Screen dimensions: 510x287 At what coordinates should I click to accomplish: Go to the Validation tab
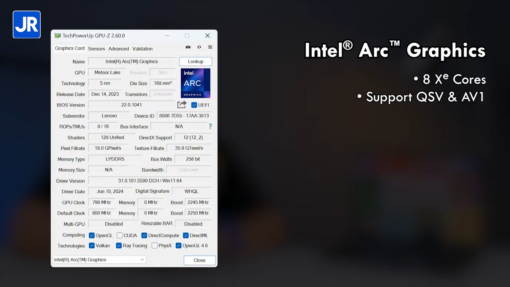[142, 49]
